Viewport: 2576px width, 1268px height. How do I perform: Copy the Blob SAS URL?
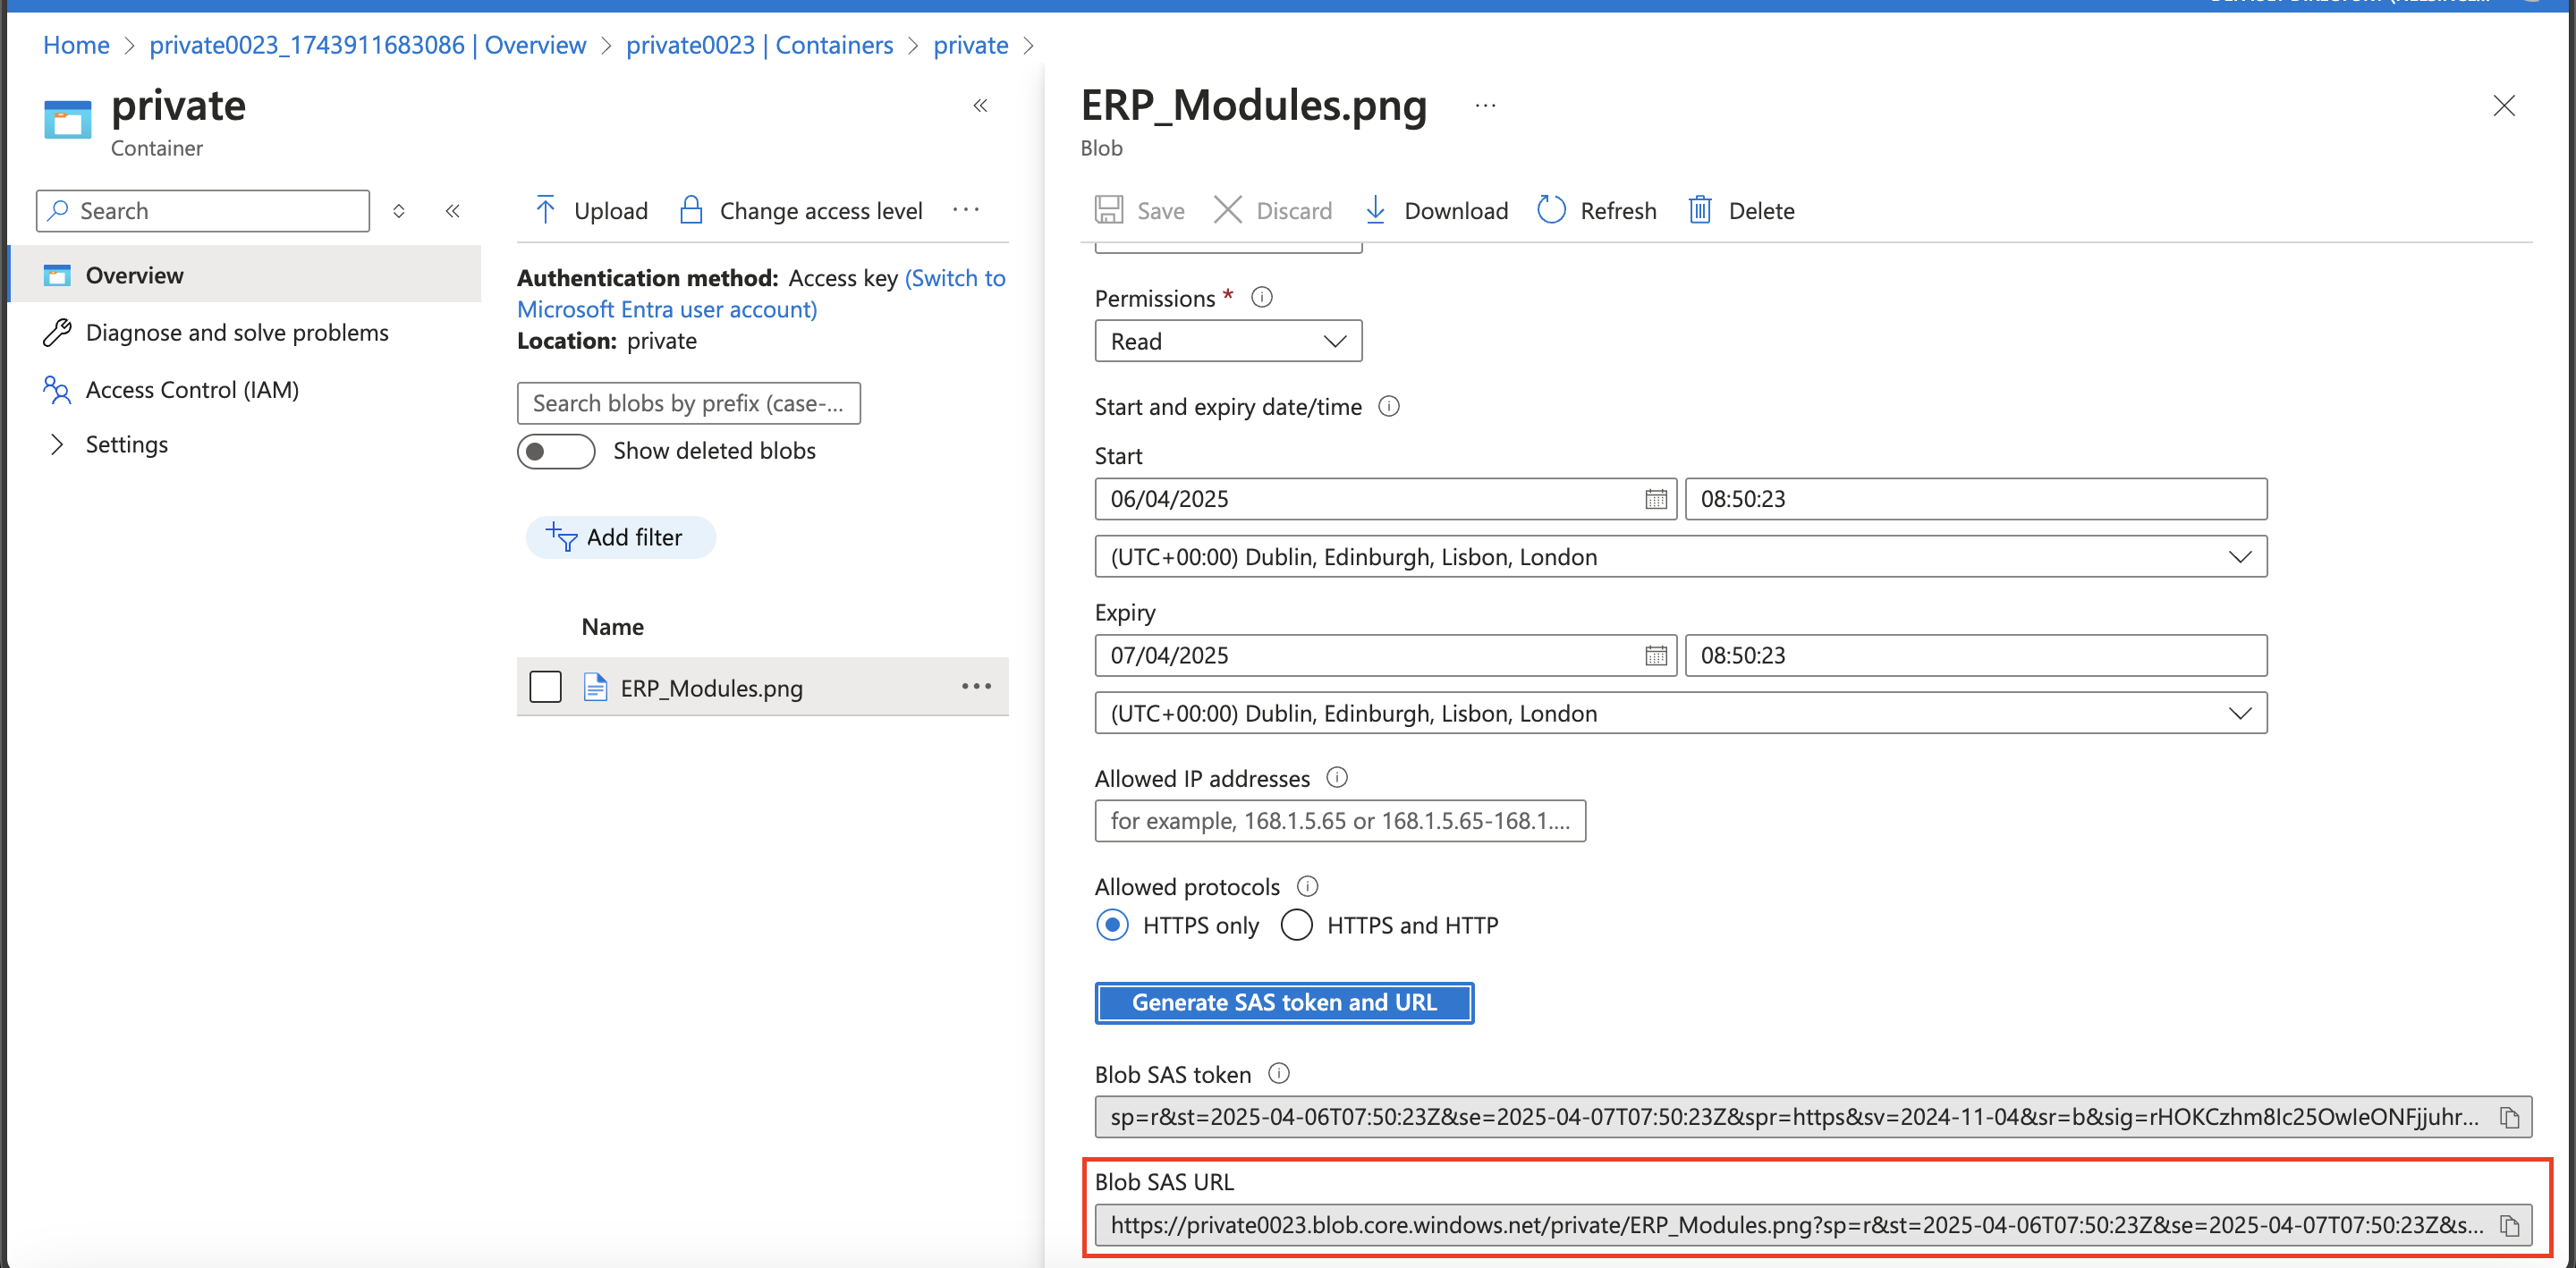click(x=2508, y=1225)
